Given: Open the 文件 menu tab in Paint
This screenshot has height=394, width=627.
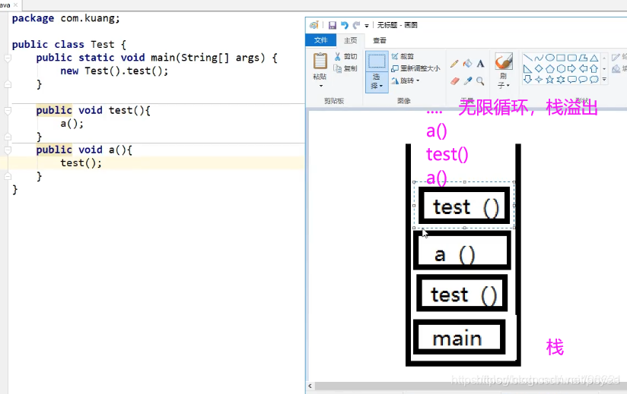Looking at the screenshot, I should pos(320,40).
